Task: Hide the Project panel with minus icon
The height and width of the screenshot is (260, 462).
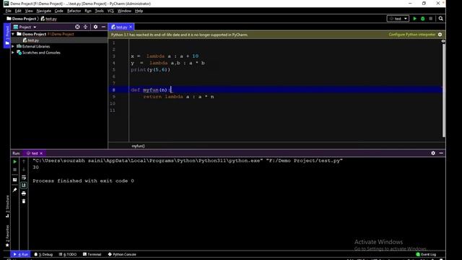Action: (103, 27)
